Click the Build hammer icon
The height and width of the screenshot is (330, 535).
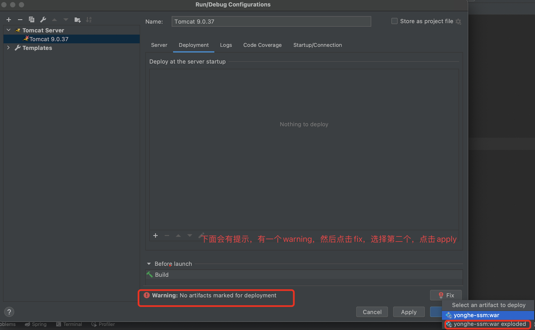(x=150, y=275)
